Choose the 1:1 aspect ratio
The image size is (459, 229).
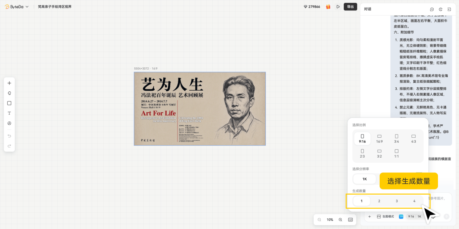(x=397, y=153)
